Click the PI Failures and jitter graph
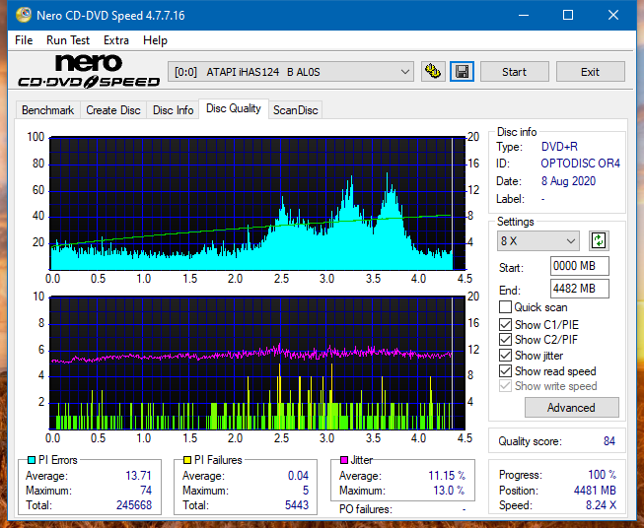644x528 pixels. tap(257, 363)
